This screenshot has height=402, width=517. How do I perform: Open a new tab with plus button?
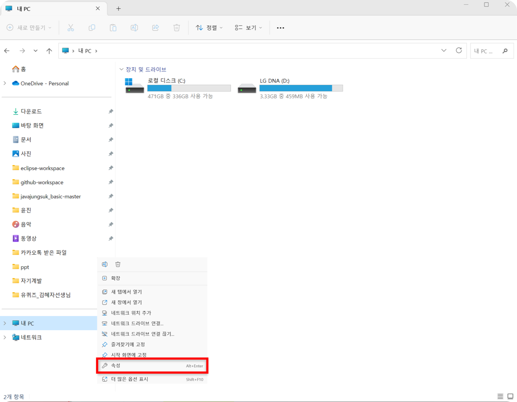118,9
